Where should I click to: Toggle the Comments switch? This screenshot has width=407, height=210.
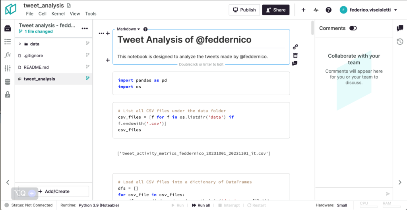[x=353, y=28]
